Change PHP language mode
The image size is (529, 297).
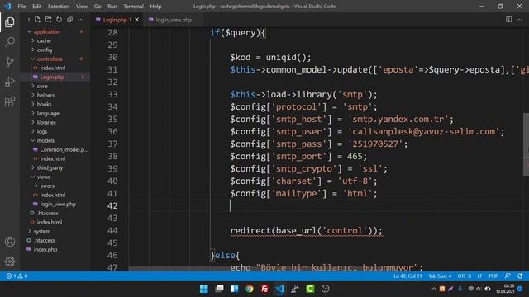click(493, 276)
